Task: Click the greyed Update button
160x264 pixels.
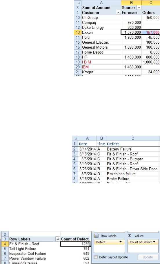Action: click(x=148, y=257)
